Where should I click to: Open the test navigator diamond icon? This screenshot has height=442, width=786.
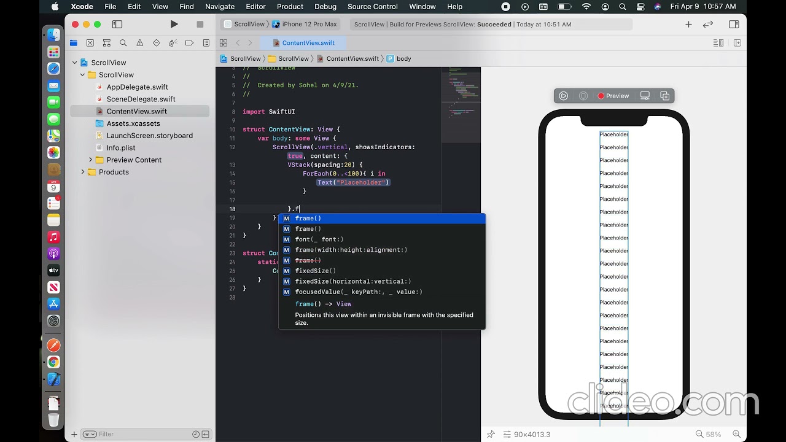157,43
